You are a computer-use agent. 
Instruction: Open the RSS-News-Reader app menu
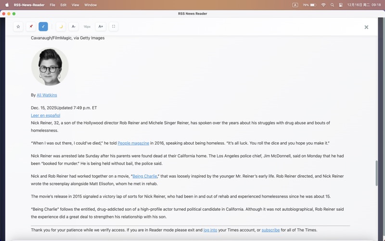point(29,5)
